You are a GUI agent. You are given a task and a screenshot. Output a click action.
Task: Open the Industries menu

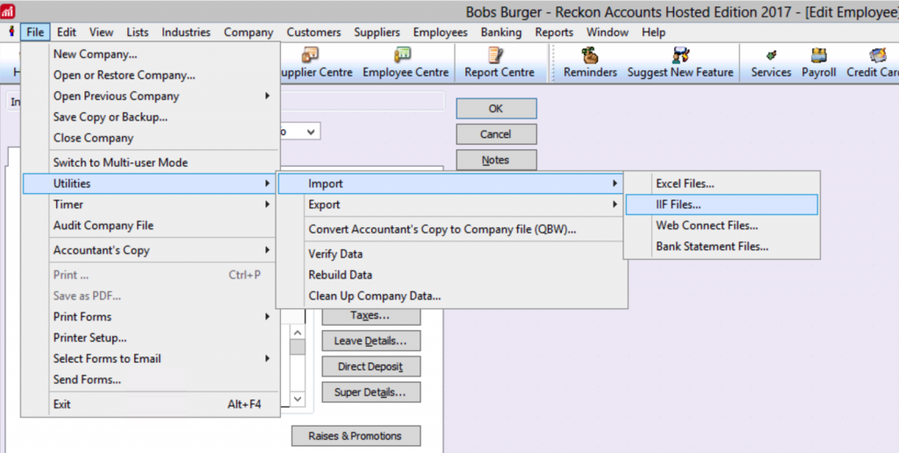[x=186, y=32]
